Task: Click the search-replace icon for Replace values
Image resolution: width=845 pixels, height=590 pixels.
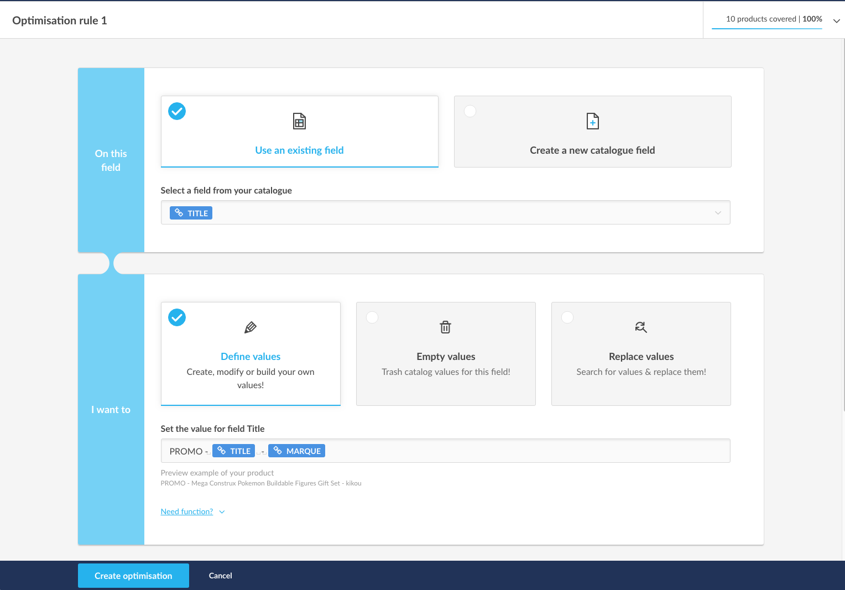Action: 641,327
